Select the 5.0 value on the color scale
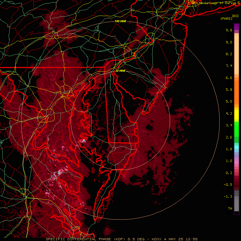The width and height of the screenshot is (241, 241). pyautogui.click(x=229, y=101)
